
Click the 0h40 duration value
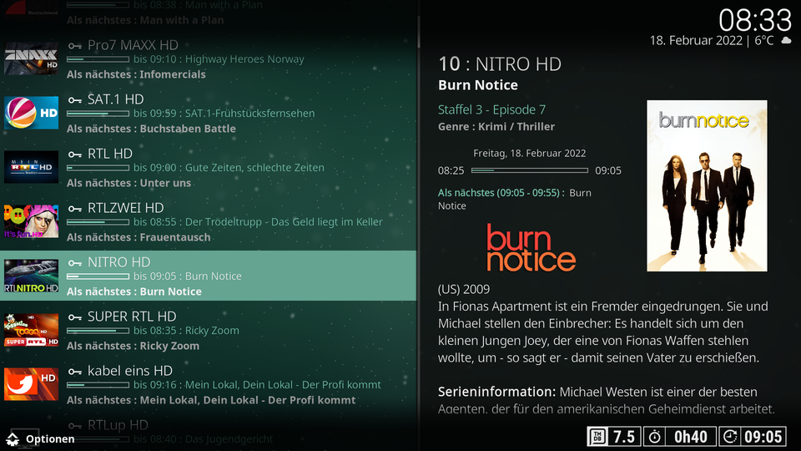pos(691,437)
